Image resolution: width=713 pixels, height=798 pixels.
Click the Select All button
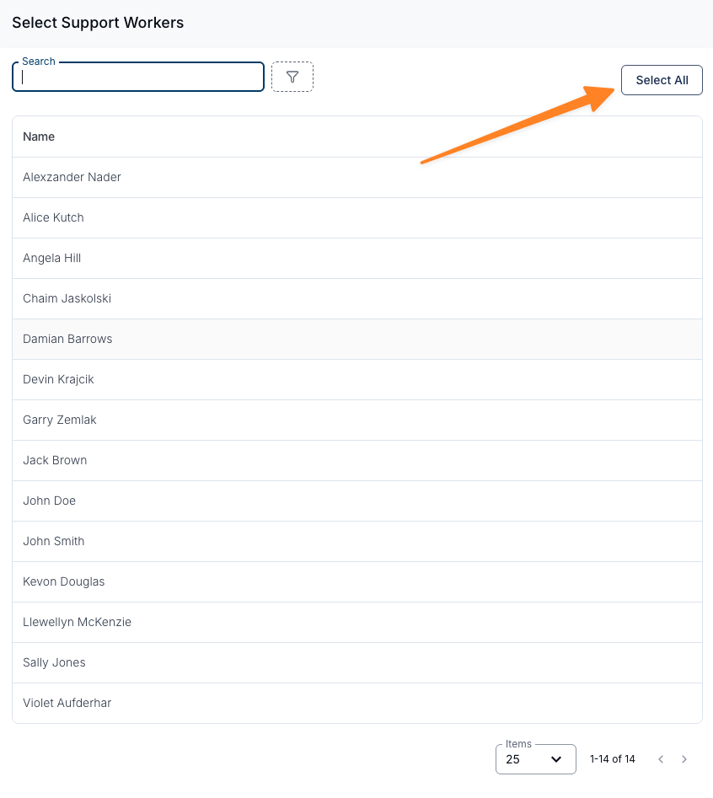pyautogui.click(x=662, y=80)
